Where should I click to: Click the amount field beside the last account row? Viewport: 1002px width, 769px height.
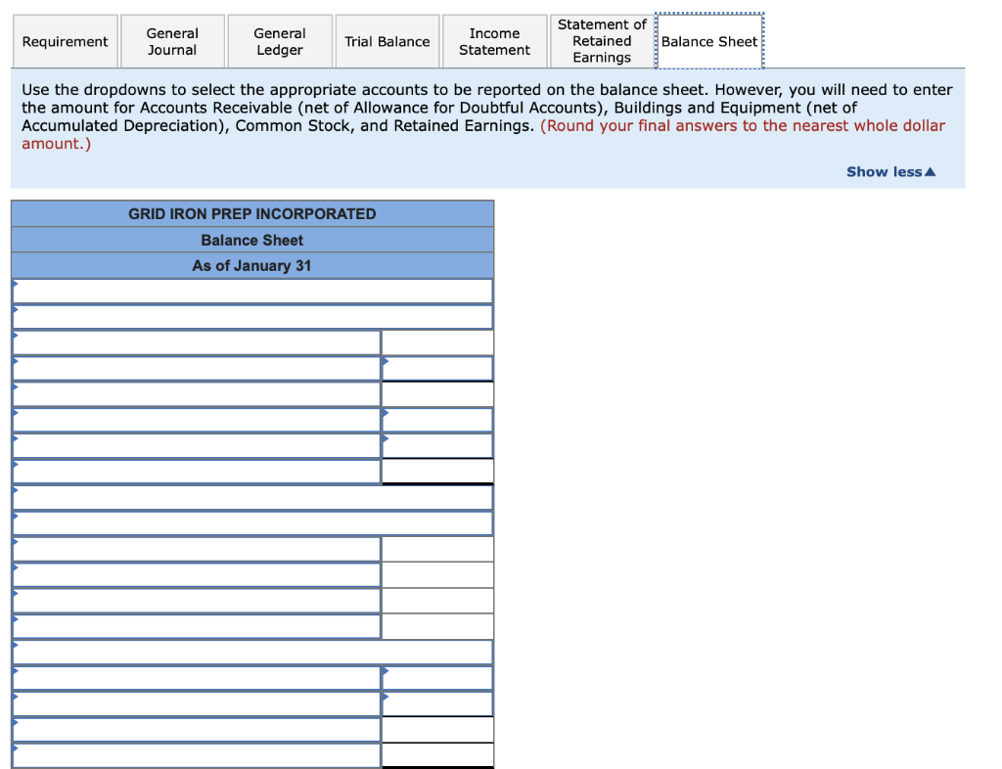(x=437, y=753)
